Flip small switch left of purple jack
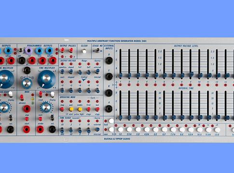234x173 pixels. 20,50
